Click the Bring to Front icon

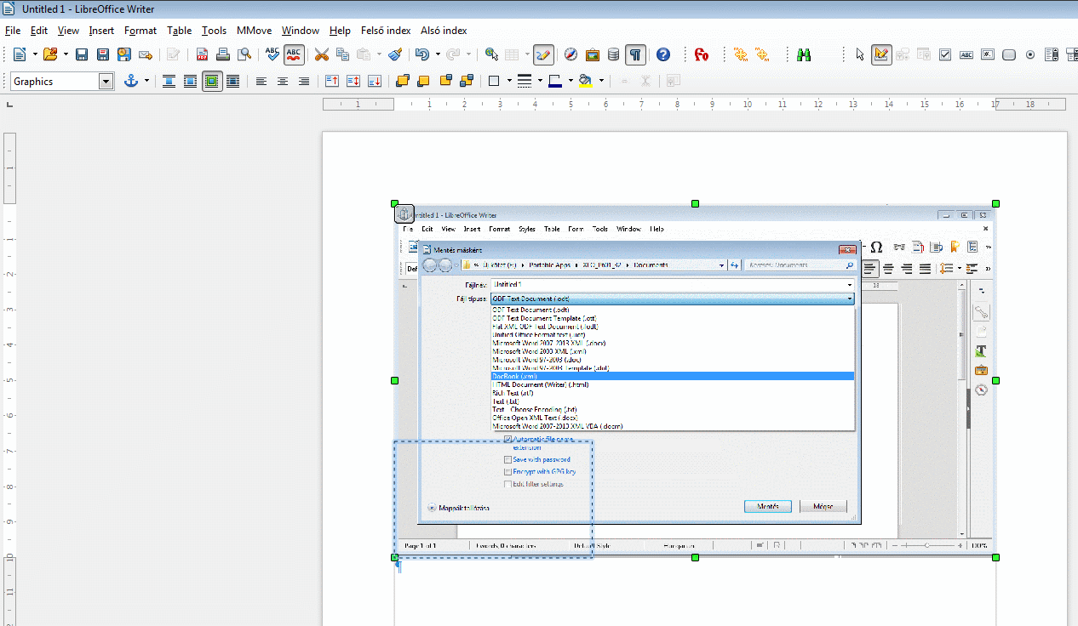tap(403, 82)
